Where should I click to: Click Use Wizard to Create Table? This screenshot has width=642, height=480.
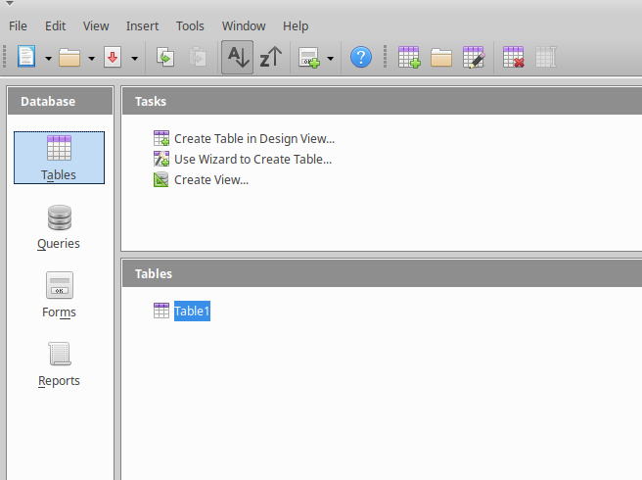[x=243, y=159]
